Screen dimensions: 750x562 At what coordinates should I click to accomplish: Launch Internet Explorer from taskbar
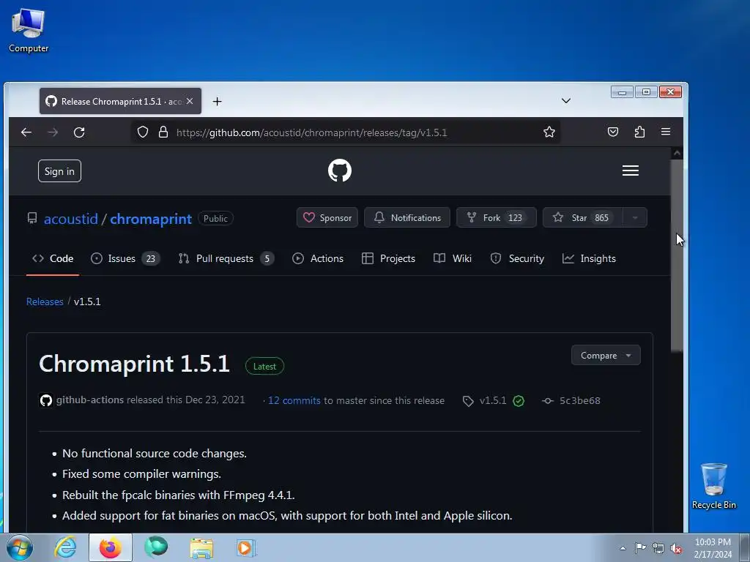tap(65, 547)
